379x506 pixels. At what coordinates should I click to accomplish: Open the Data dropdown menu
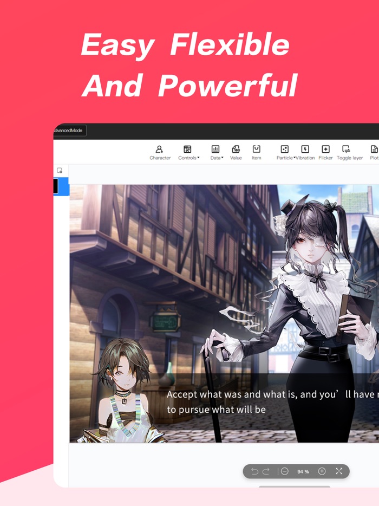coord(216,152)
